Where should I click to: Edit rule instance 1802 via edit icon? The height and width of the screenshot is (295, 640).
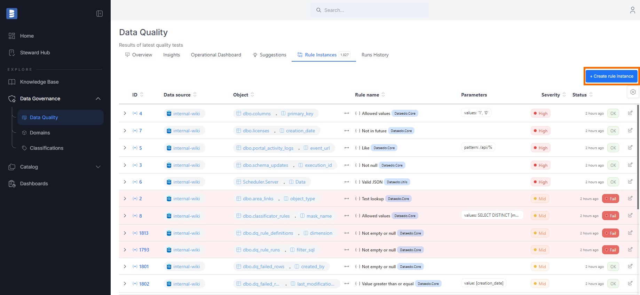tap(630, 283)
